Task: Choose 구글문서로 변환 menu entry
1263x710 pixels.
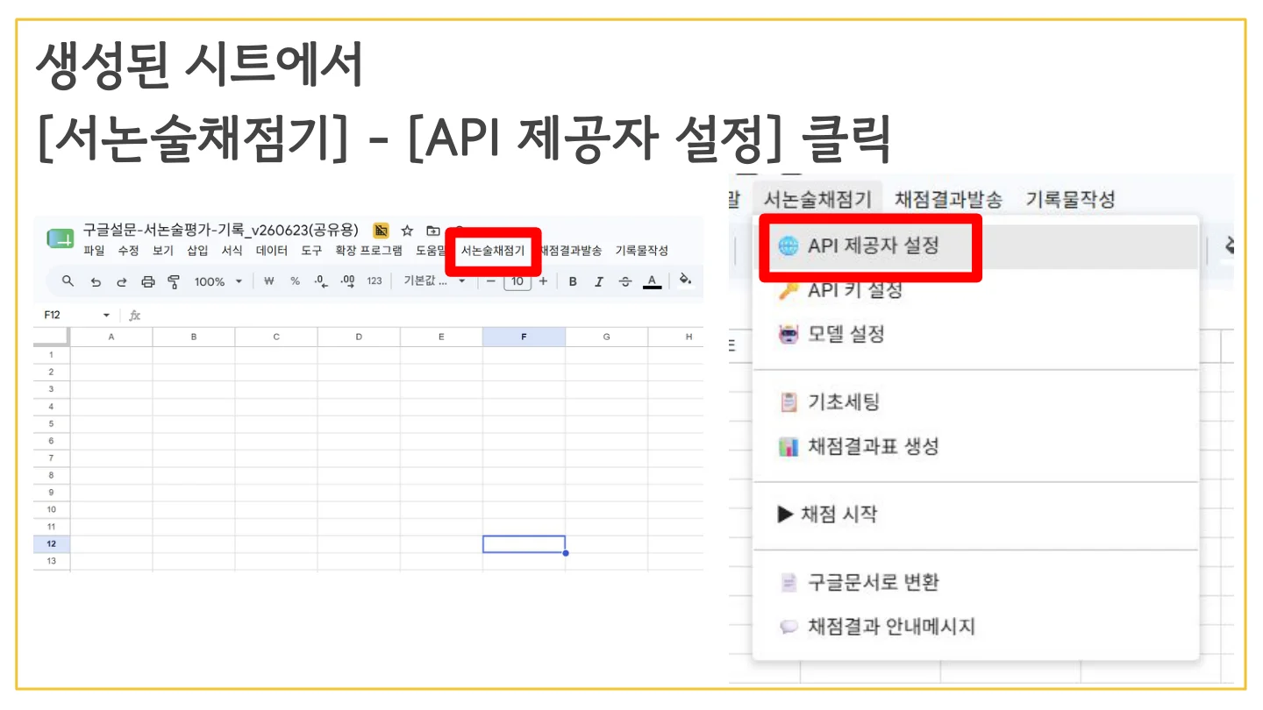Action: [x=976, y=583]
